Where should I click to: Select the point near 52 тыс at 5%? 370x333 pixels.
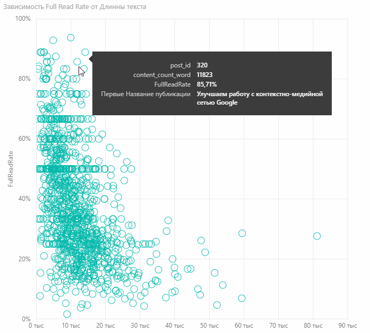[x=217, y=305]
